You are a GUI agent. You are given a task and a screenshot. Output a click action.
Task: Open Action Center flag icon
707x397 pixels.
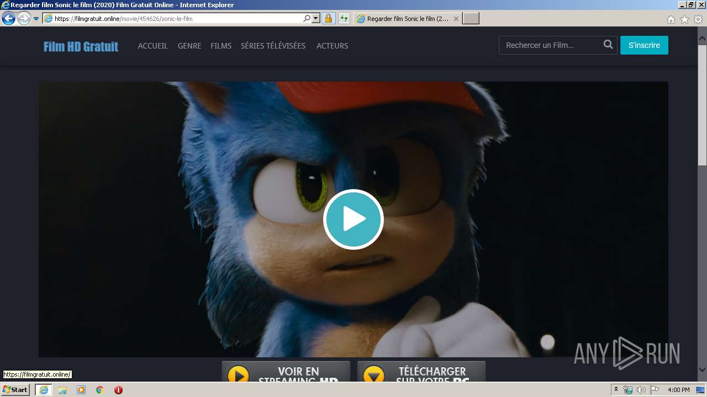click(x=655, y=390)
